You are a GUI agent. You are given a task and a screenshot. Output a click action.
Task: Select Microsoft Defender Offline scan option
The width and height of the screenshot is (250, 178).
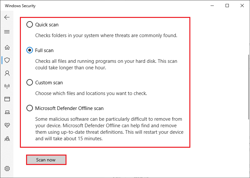click(x=29, y=108)
